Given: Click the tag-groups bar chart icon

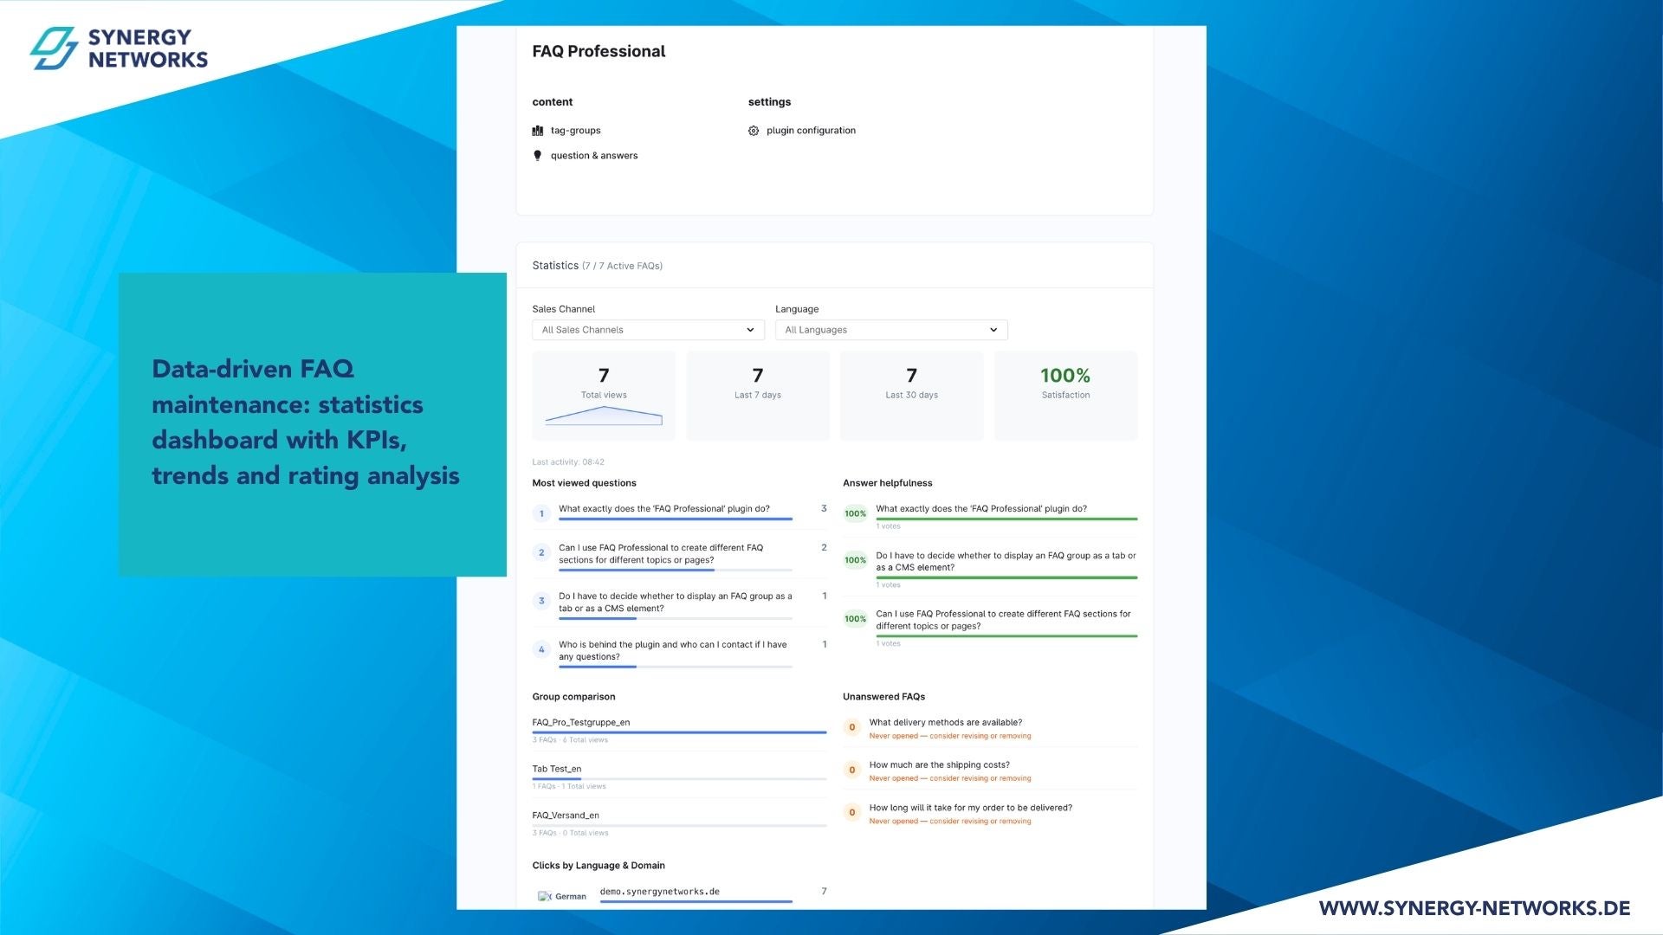Looking at the screenshot, I should click(x=537, y=131).
